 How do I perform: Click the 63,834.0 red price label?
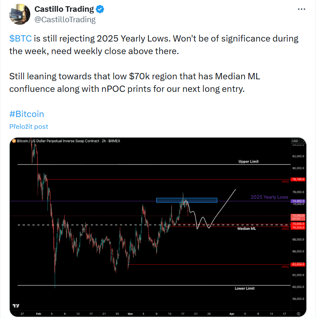point(298,265)
